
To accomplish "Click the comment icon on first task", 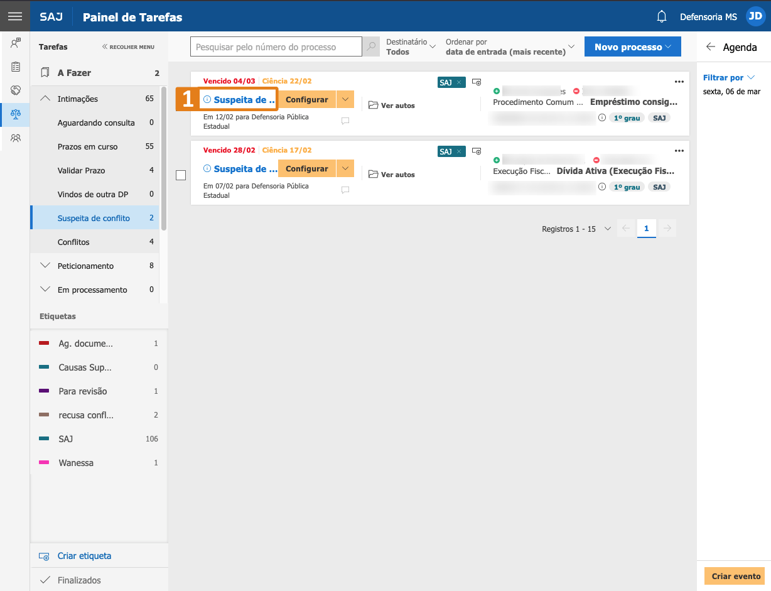I will tap(345, 121).
